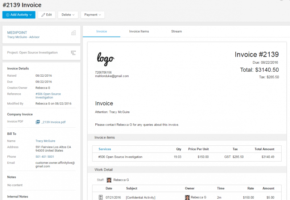The image size is (290, 200).
Task: Click the plus icon on Add Activity
Action: (x=8, y=15)
